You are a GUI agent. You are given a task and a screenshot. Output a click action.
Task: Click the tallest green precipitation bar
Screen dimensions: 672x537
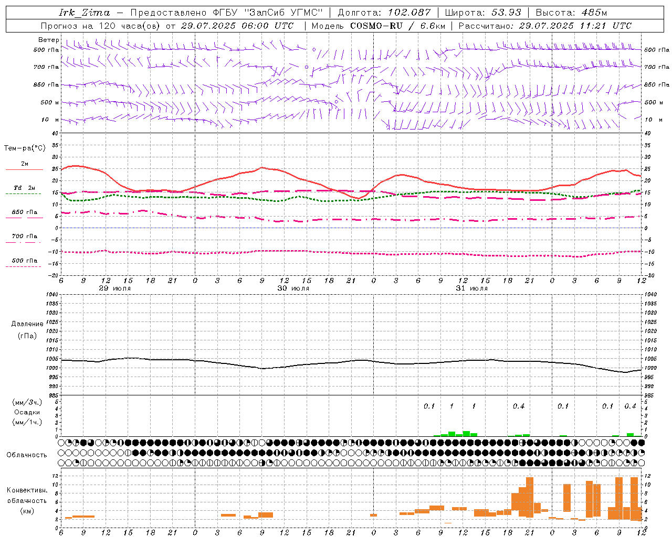[x=466, y=434]
